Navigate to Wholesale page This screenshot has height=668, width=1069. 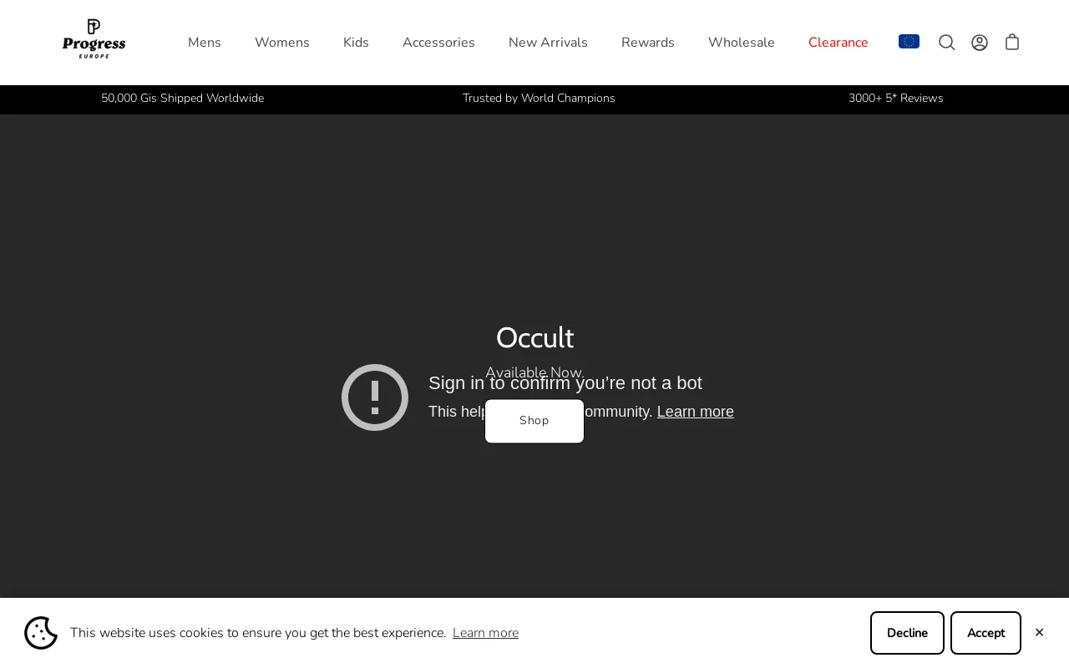click(x=742, y=43)
